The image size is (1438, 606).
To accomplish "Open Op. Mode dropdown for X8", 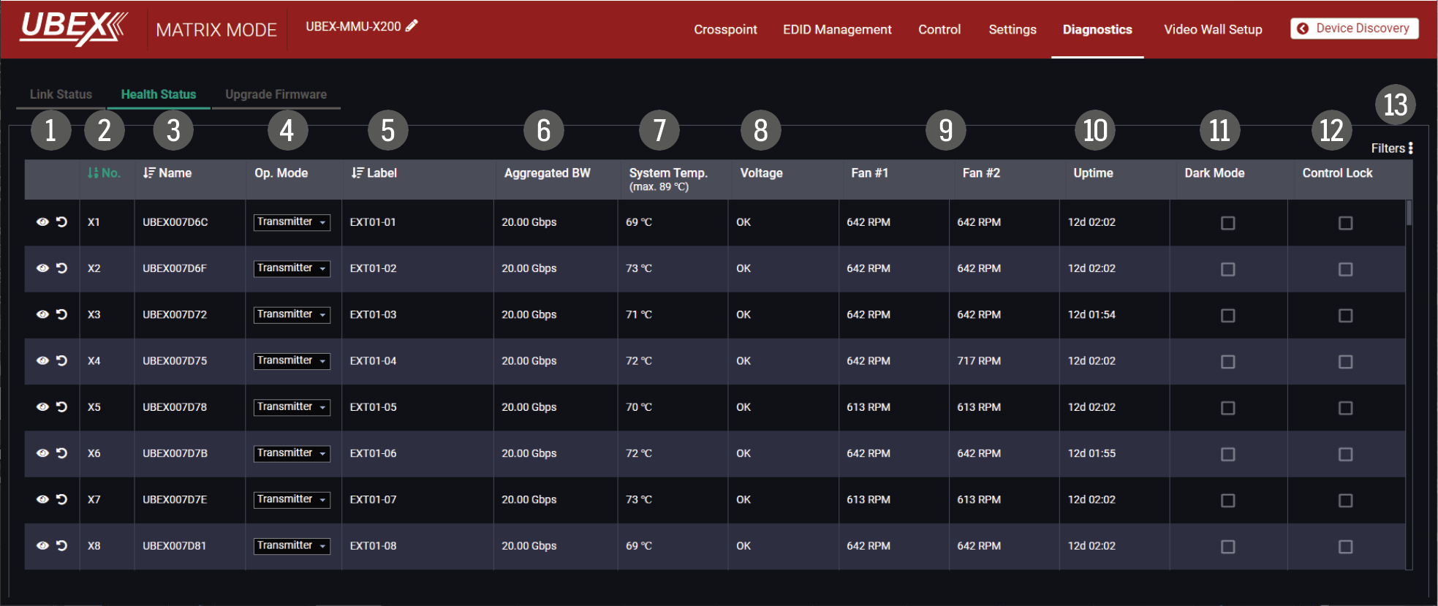I will pos(292,545).
